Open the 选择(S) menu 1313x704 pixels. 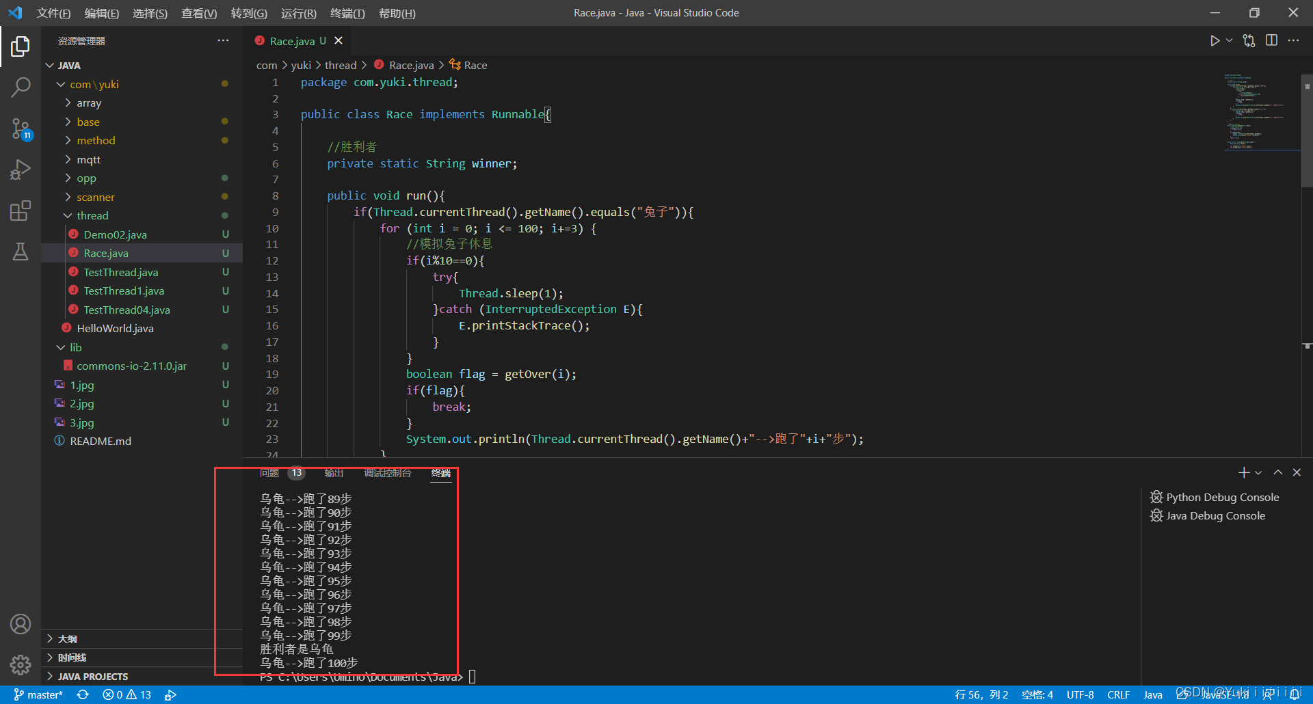[150, 13]
